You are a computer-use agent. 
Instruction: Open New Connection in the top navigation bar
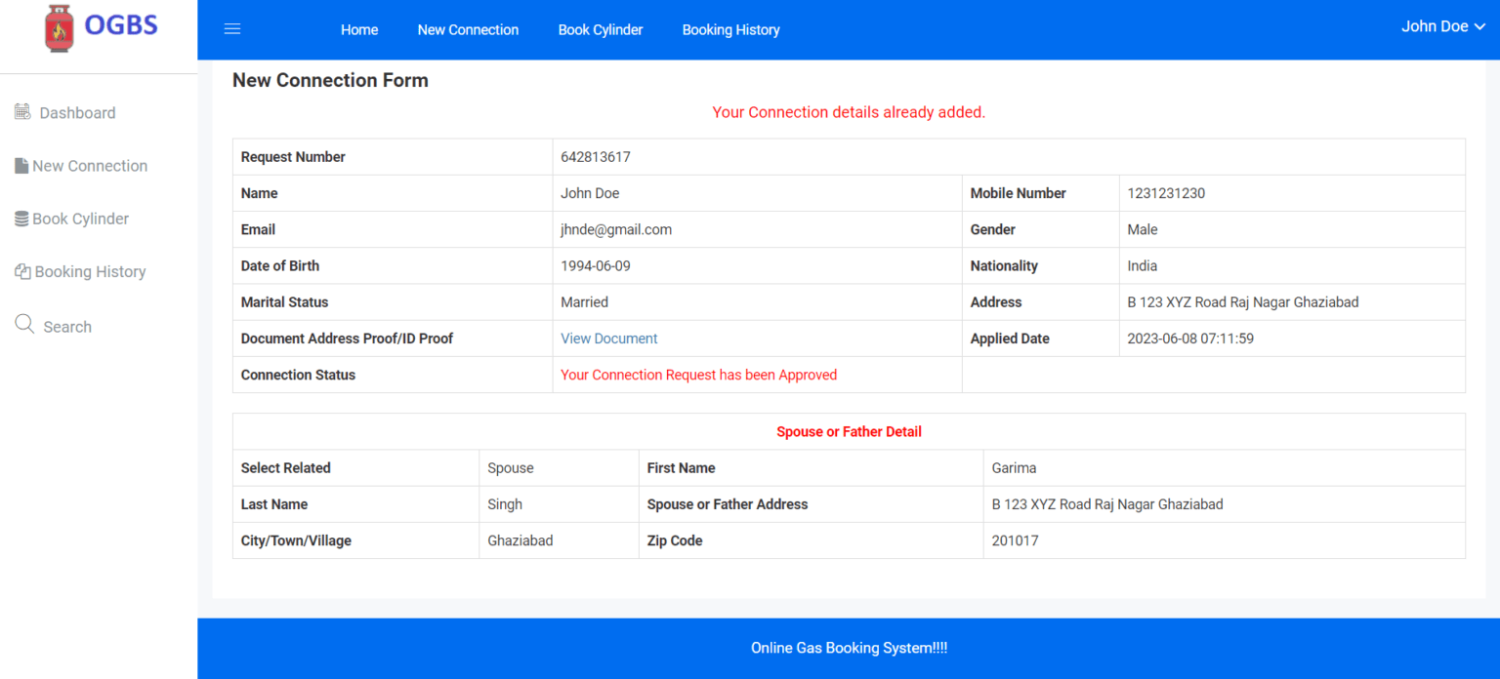468,30
